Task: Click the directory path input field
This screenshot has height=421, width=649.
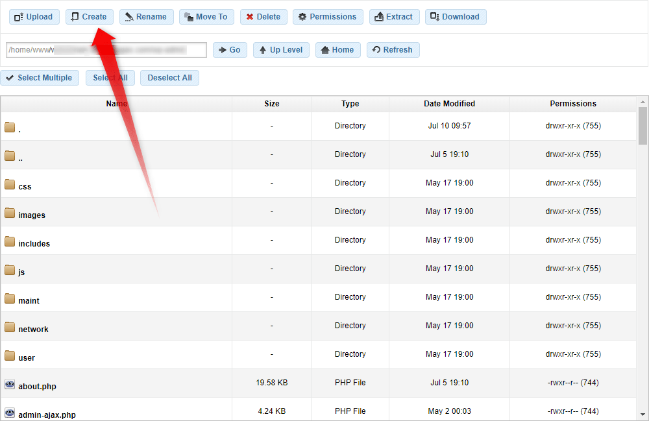Action: point(106,50)
